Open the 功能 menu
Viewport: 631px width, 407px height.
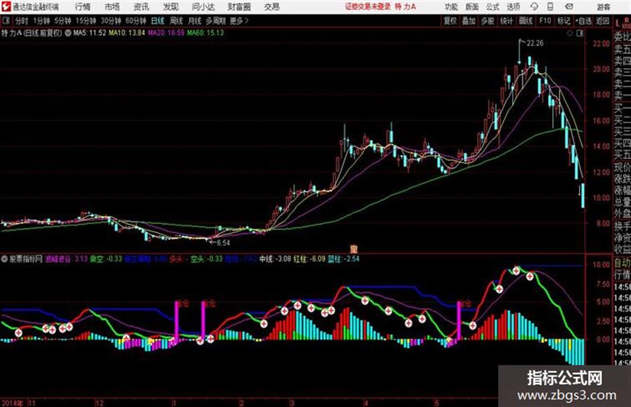[x=451, y=7]
